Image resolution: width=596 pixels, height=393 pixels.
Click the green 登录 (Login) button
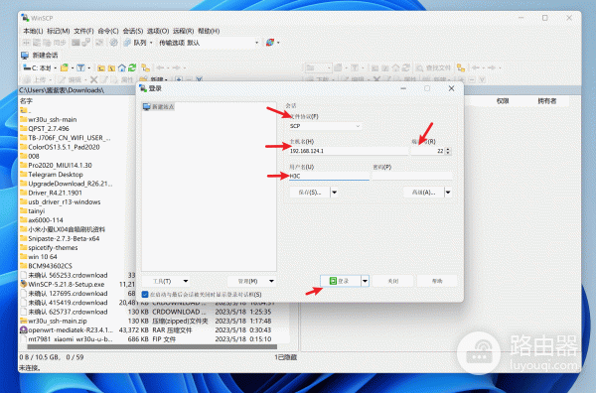point(340,281)
